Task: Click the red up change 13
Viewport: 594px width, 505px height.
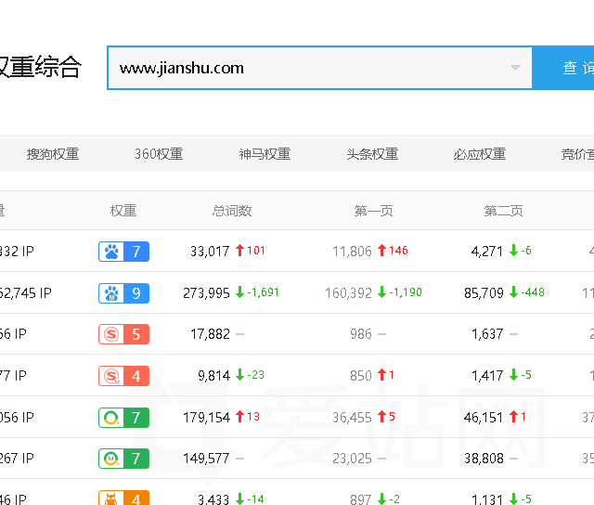Action: (248, 417)
